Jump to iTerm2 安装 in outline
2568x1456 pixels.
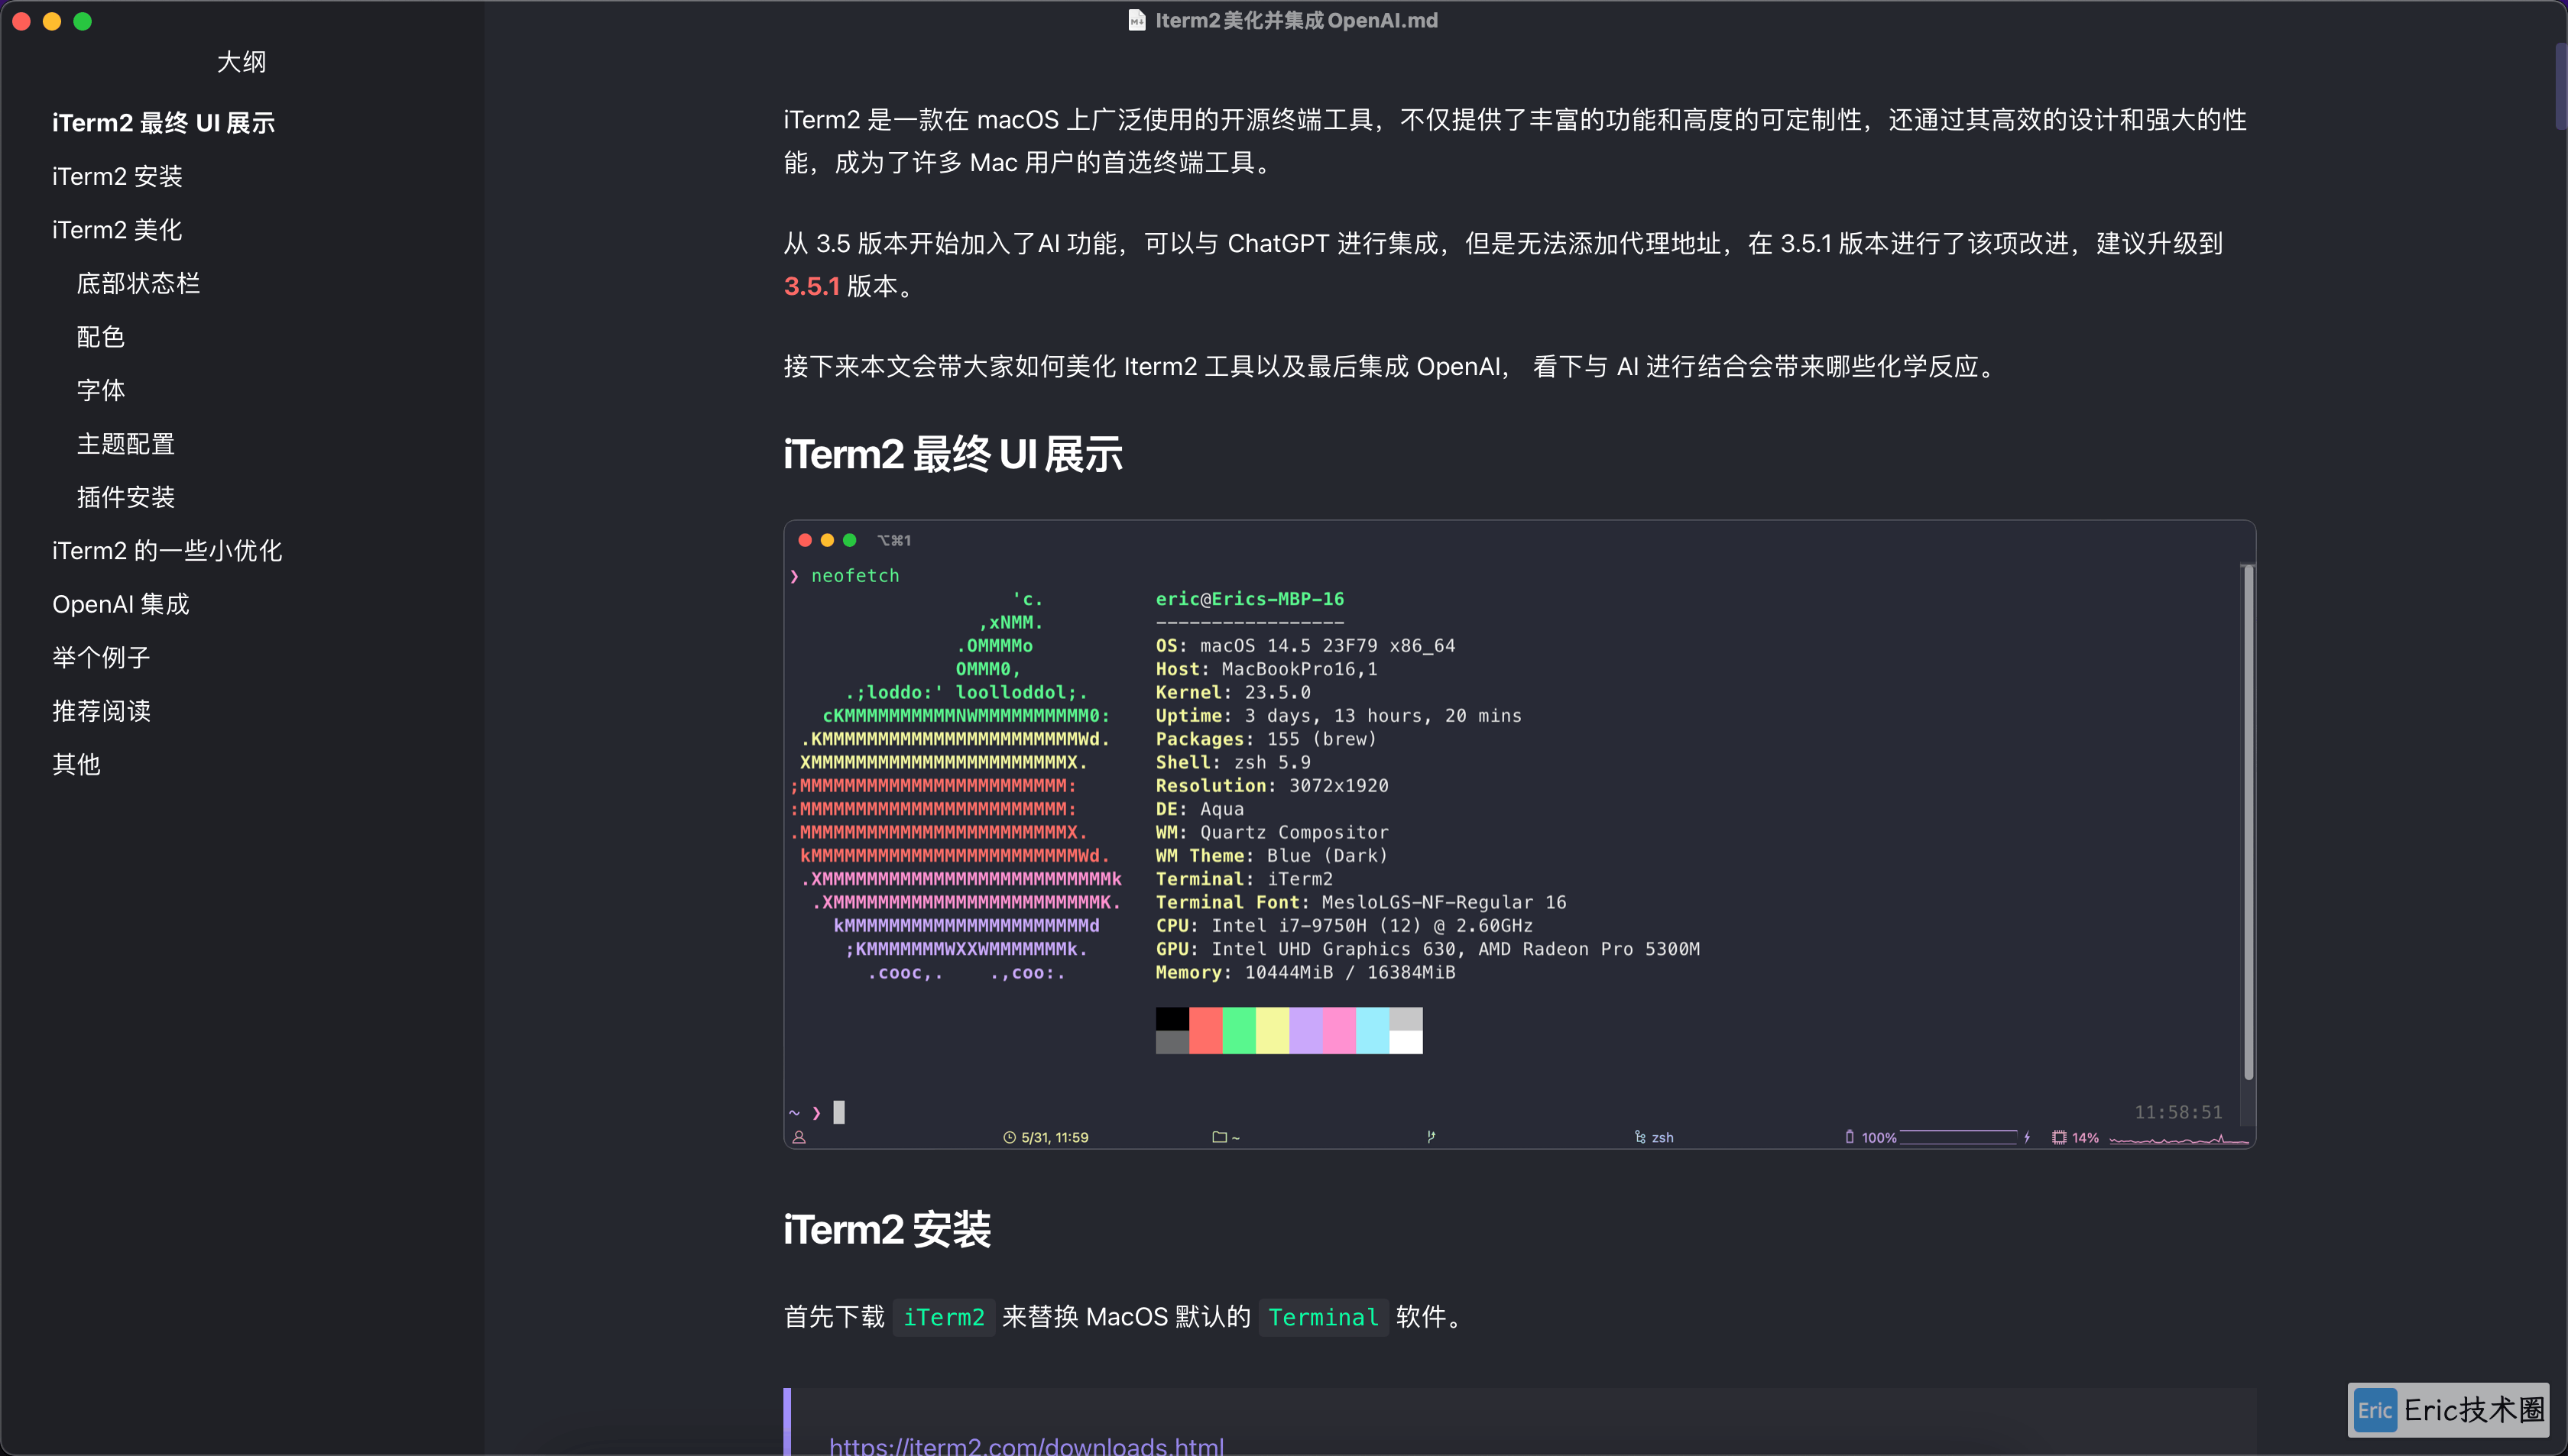[117, 177]
